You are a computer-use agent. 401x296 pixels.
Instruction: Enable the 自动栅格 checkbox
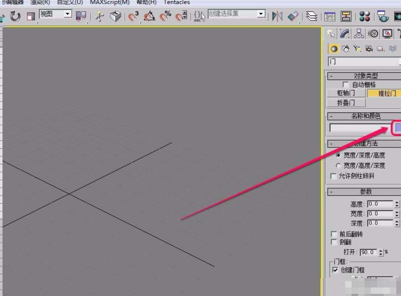tap(345, 84)
